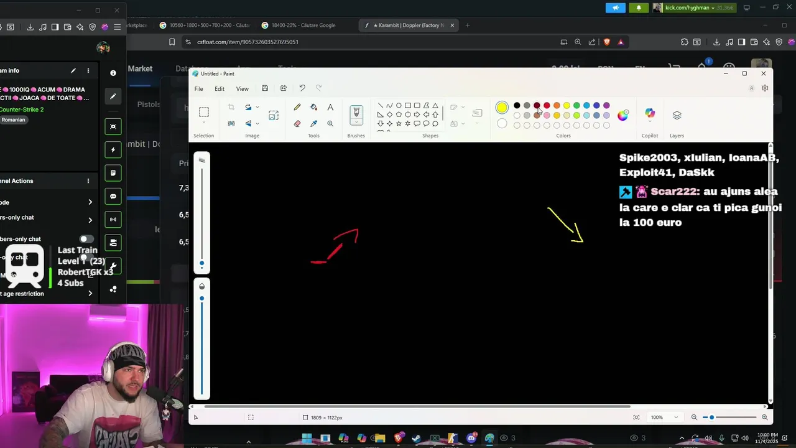
Task: Choose the green color swatch
Action: pos(576,105)
